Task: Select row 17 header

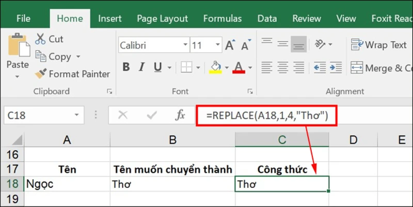Action: [12, 169]
